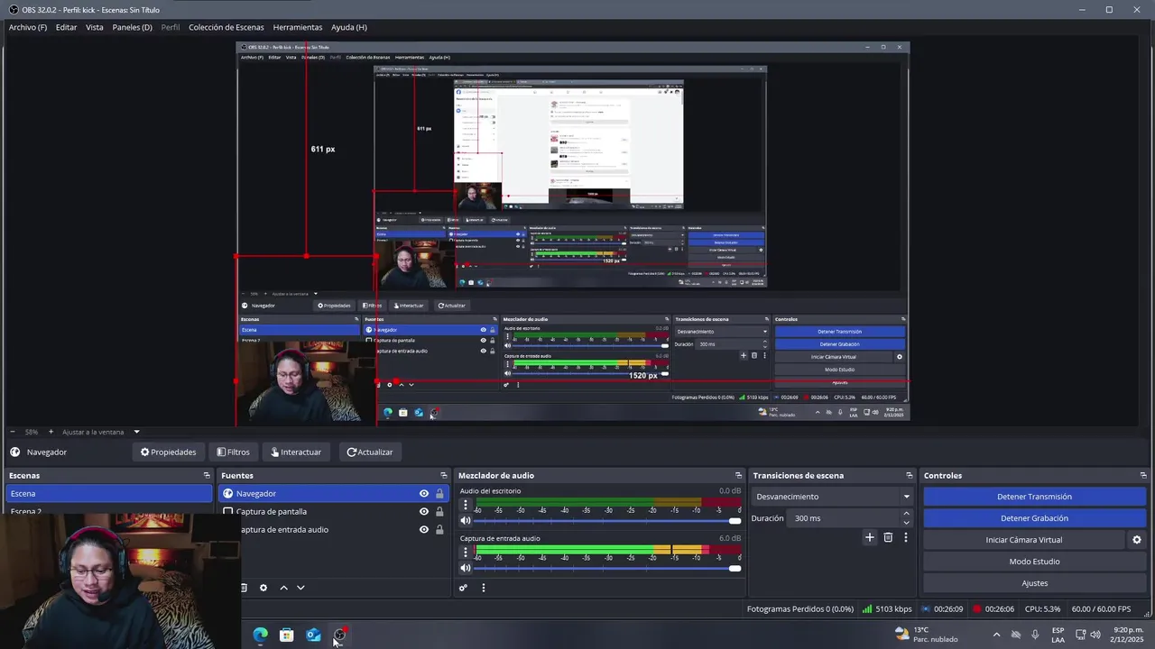Screen dimensions: 1155x649
Task: Mute Audio del escritorio speaker icon
Action: [x=466, y=520]
